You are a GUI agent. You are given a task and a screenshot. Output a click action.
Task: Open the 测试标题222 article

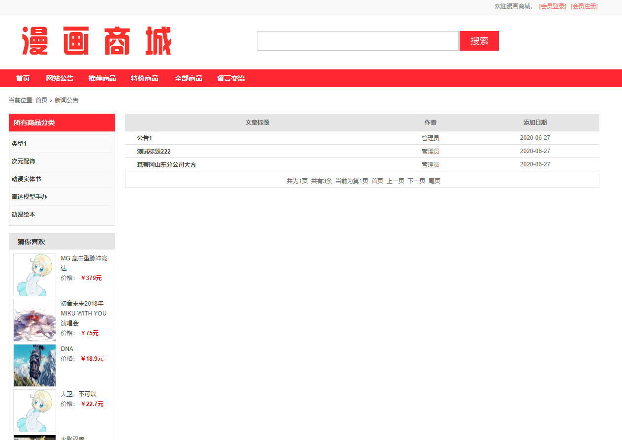(154, 152)
